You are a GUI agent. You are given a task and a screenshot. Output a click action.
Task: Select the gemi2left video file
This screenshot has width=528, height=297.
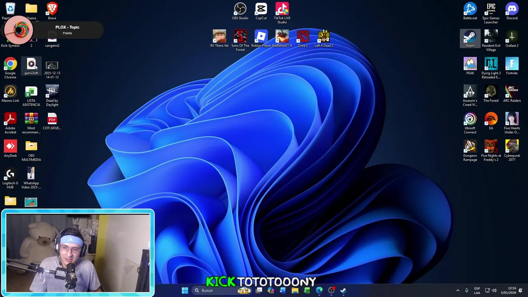(31, 67)
